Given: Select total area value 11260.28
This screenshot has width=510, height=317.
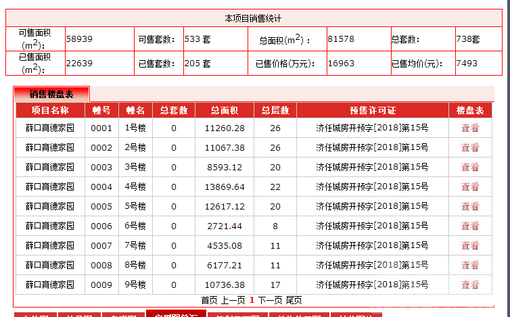Looking at the screenshot, I should pos(225,128).
